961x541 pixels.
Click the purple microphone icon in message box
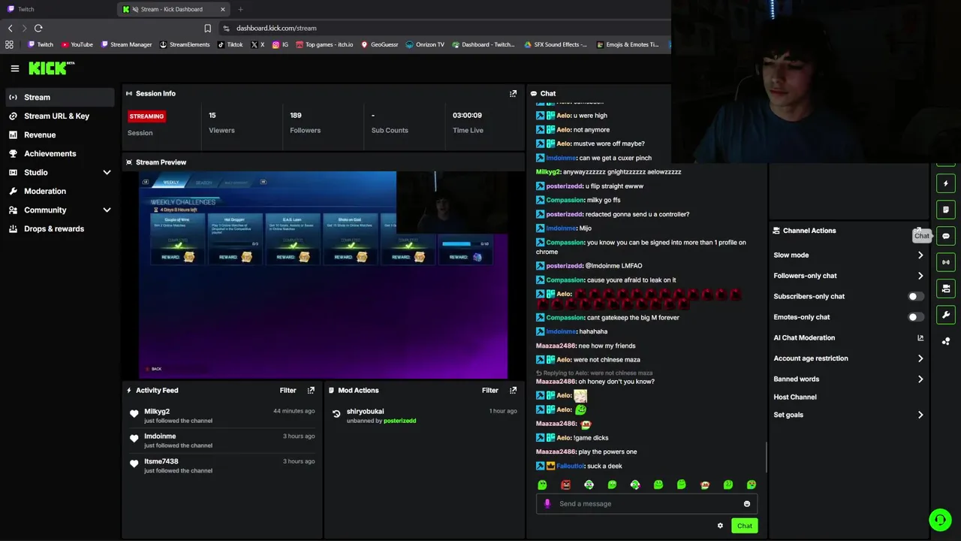pos(547,504)
